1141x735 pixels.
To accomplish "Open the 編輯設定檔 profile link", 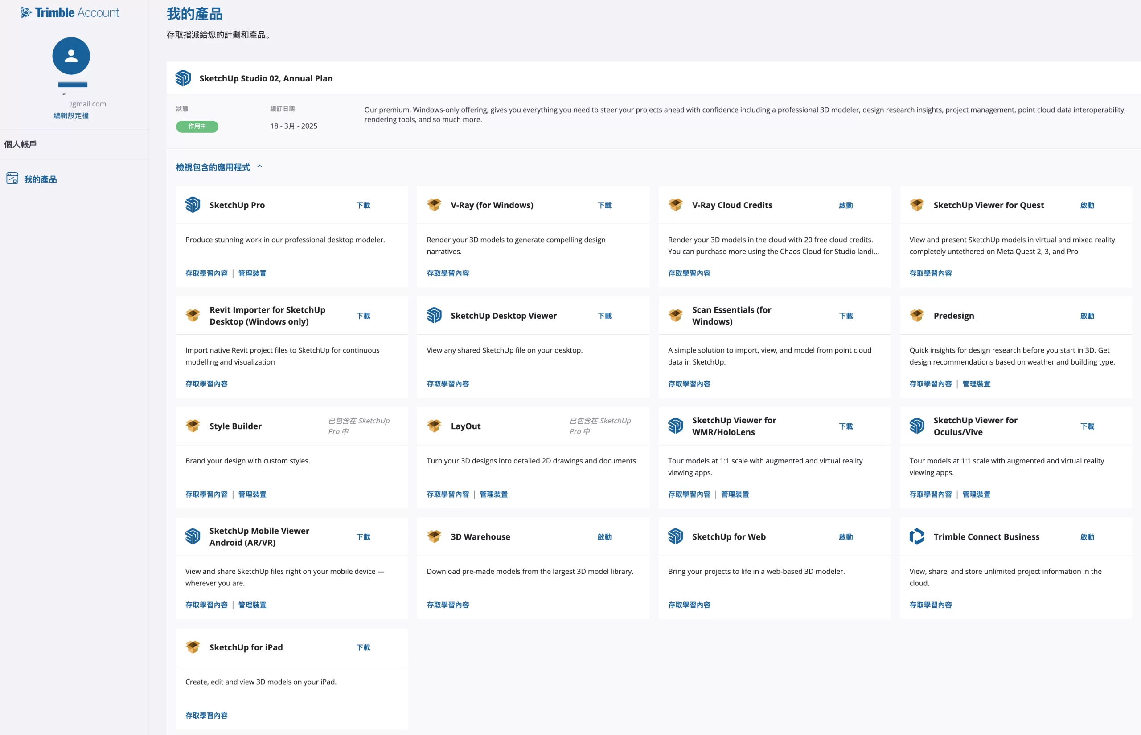I will (71, 115).
